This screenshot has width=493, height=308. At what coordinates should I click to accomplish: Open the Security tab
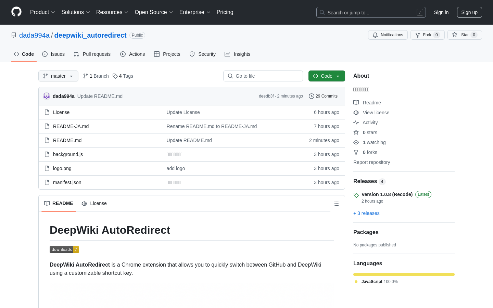[203, 54]
